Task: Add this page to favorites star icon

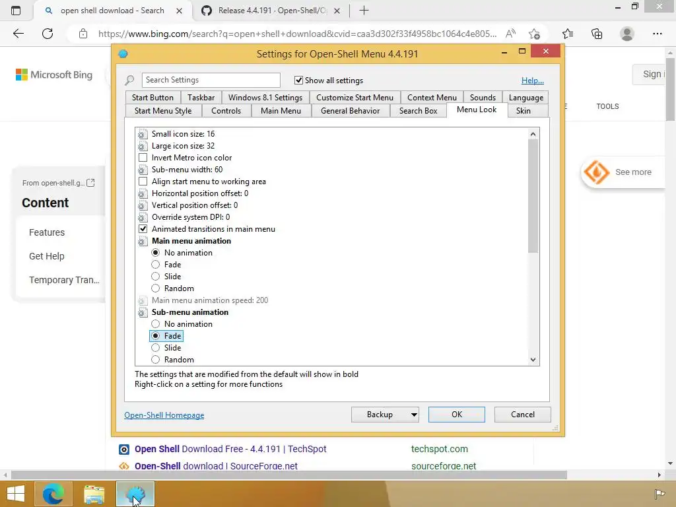Action: pos(535,34)
